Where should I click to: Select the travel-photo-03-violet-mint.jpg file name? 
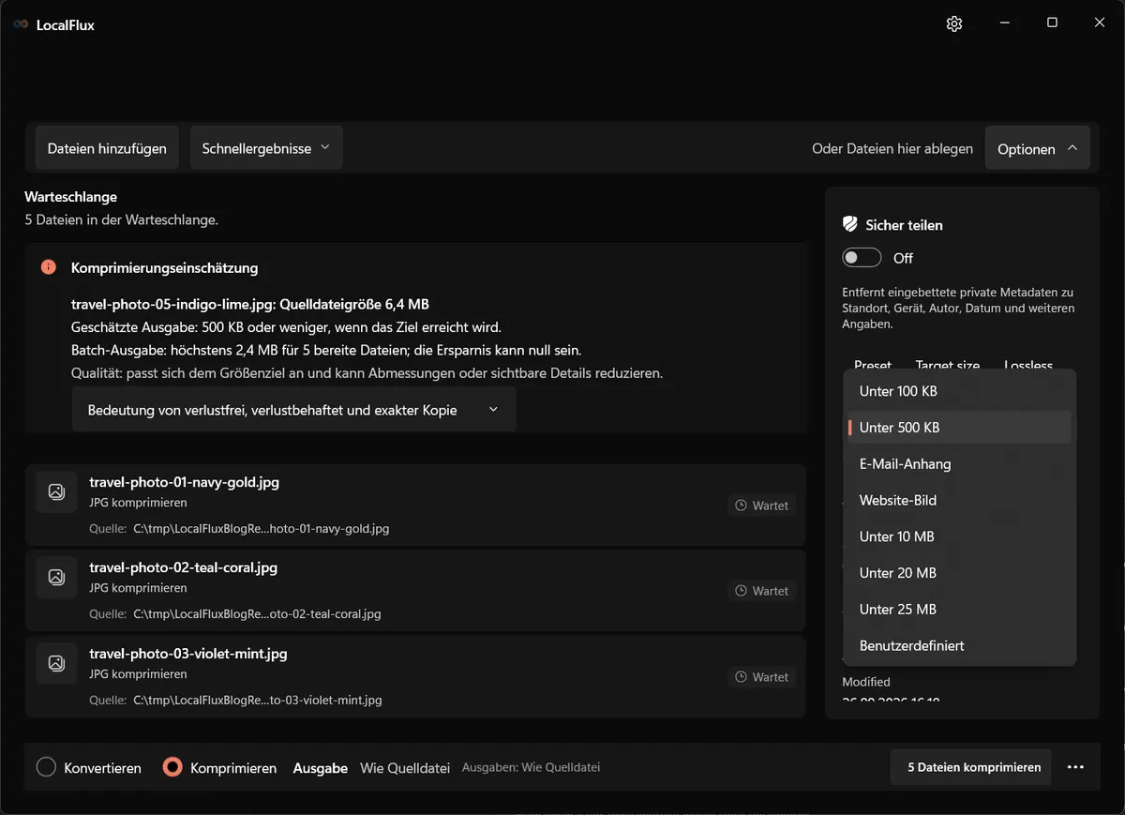(x=187, y=653)
